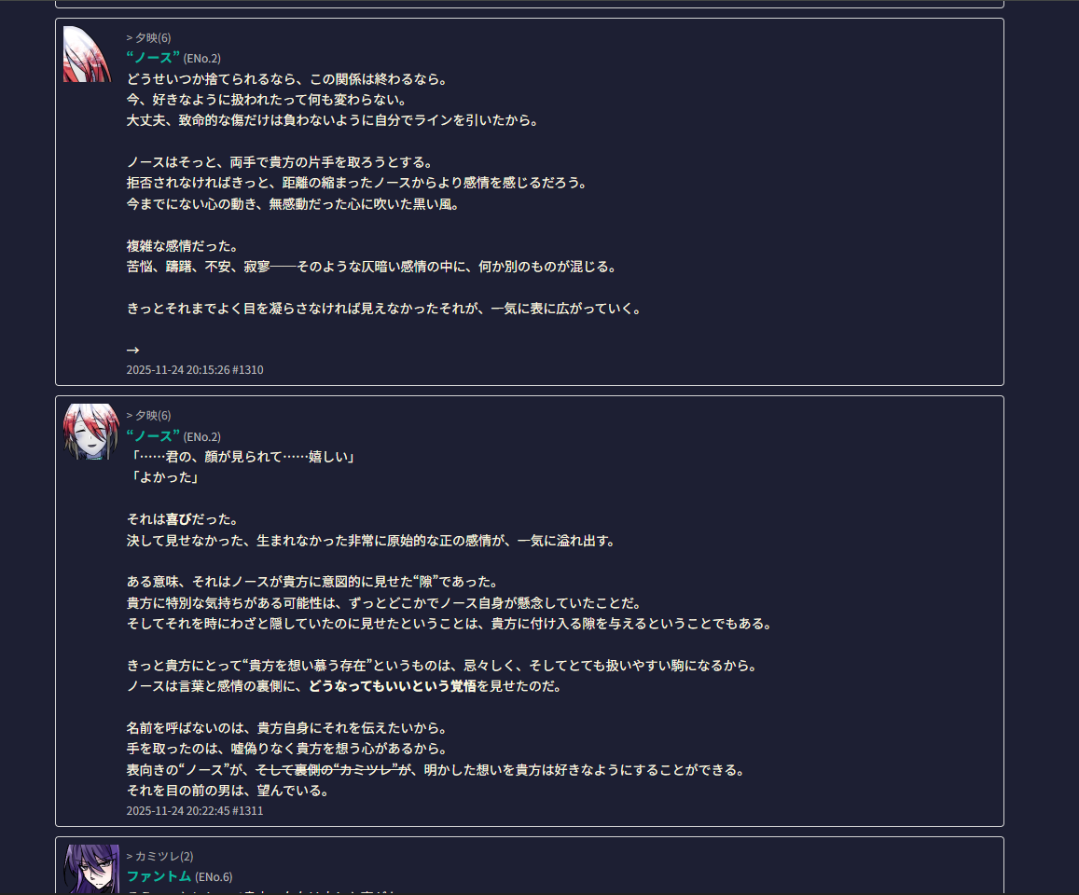The width and height of the screenshot is (1079, 895).
Task: Follow the 夕映(6) reply link in post #1310
Action: click(153, 38)
